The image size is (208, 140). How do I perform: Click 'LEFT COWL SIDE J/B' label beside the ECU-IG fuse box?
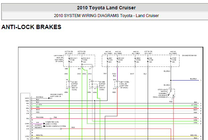pyautogui.click(x=58, y=58)
